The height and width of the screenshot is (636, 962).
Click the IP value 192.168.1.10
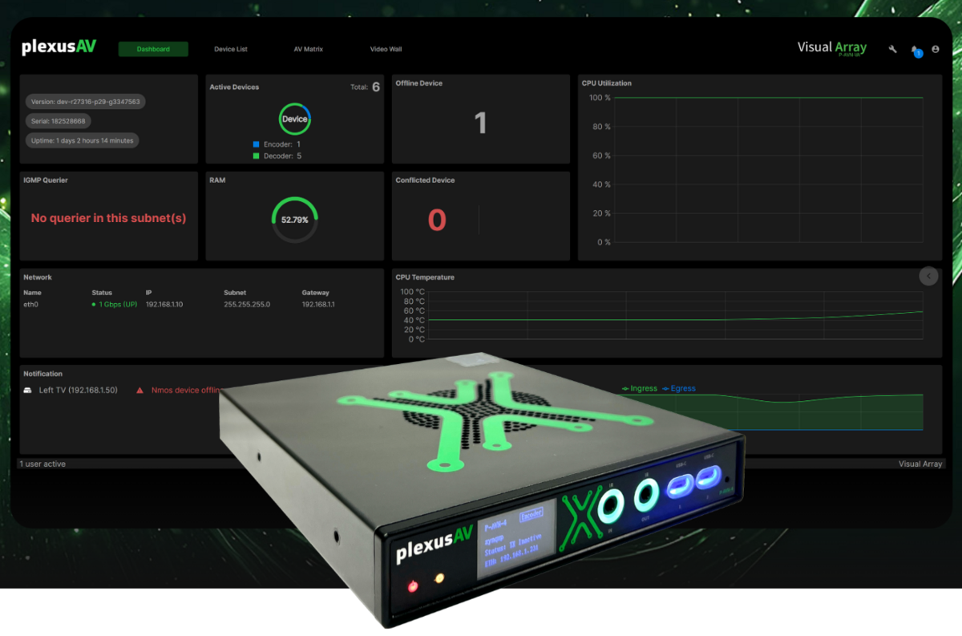coord(164,305)
